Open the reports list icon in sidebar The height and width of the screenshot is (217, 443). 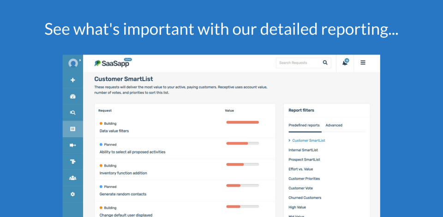(73, 129)
